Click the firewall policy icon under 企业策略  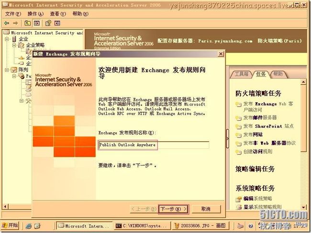[x=29, y=51]
